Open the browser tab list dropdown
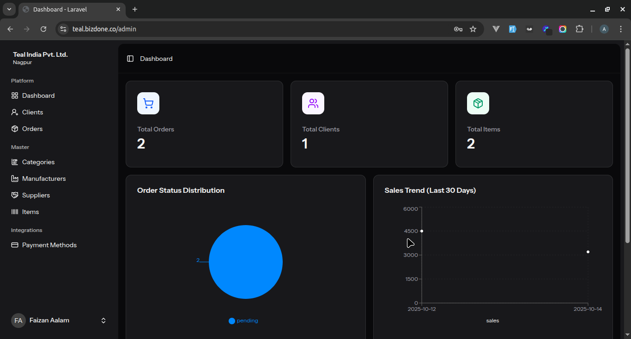This screenshot has height=339, width=631. (x=9, y=9)
